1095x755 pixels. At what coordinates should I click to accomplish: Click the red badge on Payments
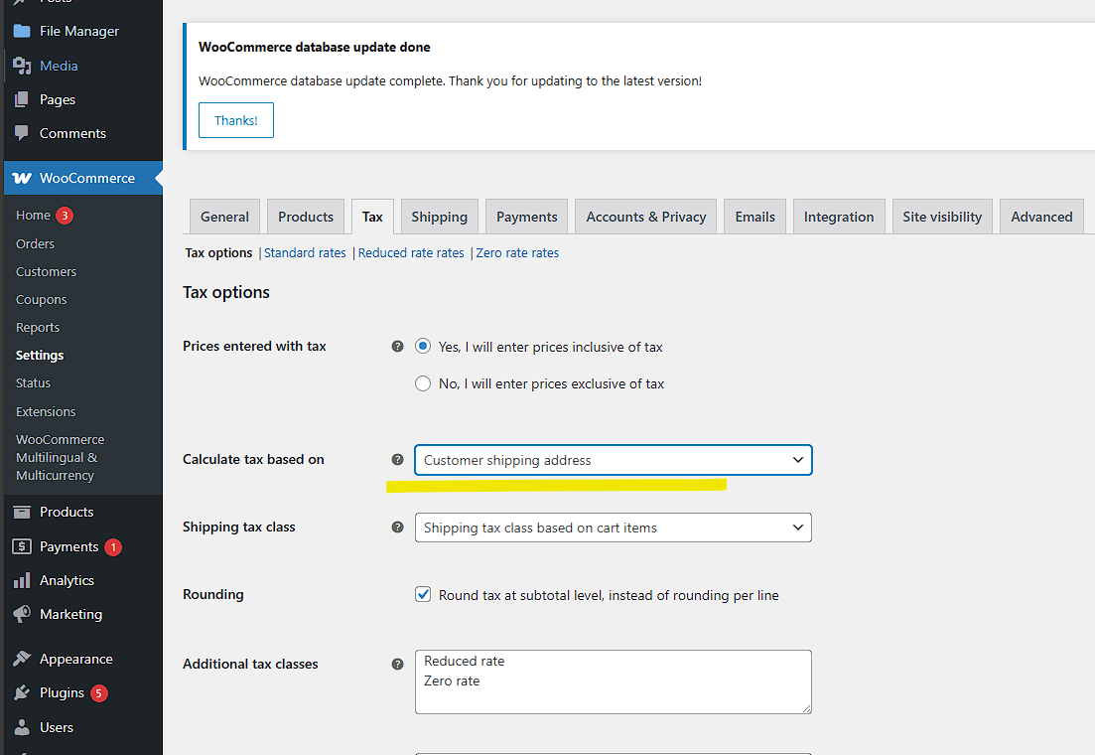[x=113, y=547]
